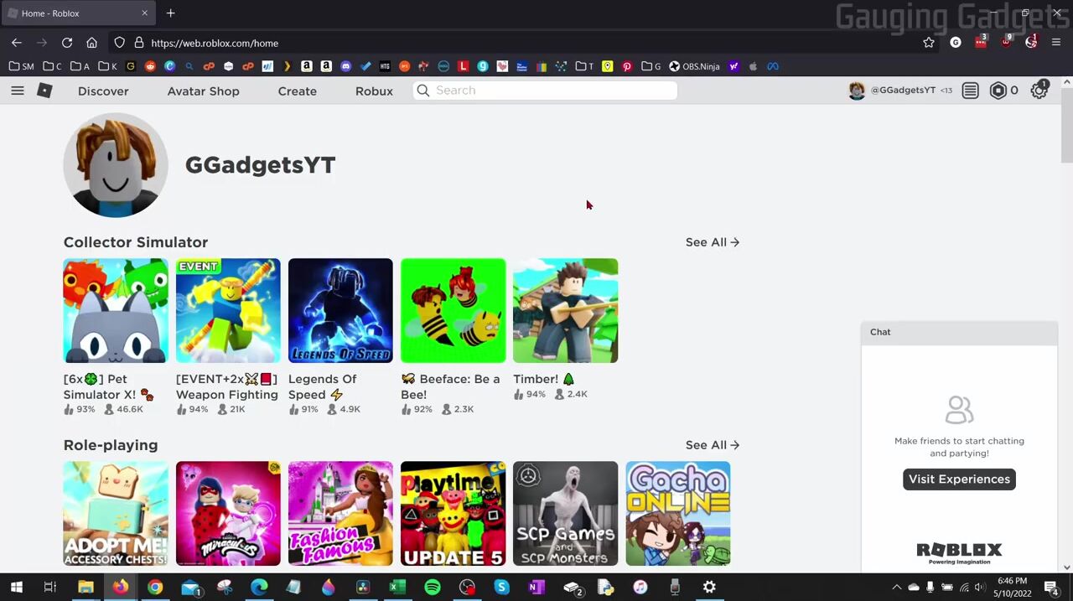1073x601 pixels.
Task: Click See All for Collector Simulator
Action: pos(712,242)
